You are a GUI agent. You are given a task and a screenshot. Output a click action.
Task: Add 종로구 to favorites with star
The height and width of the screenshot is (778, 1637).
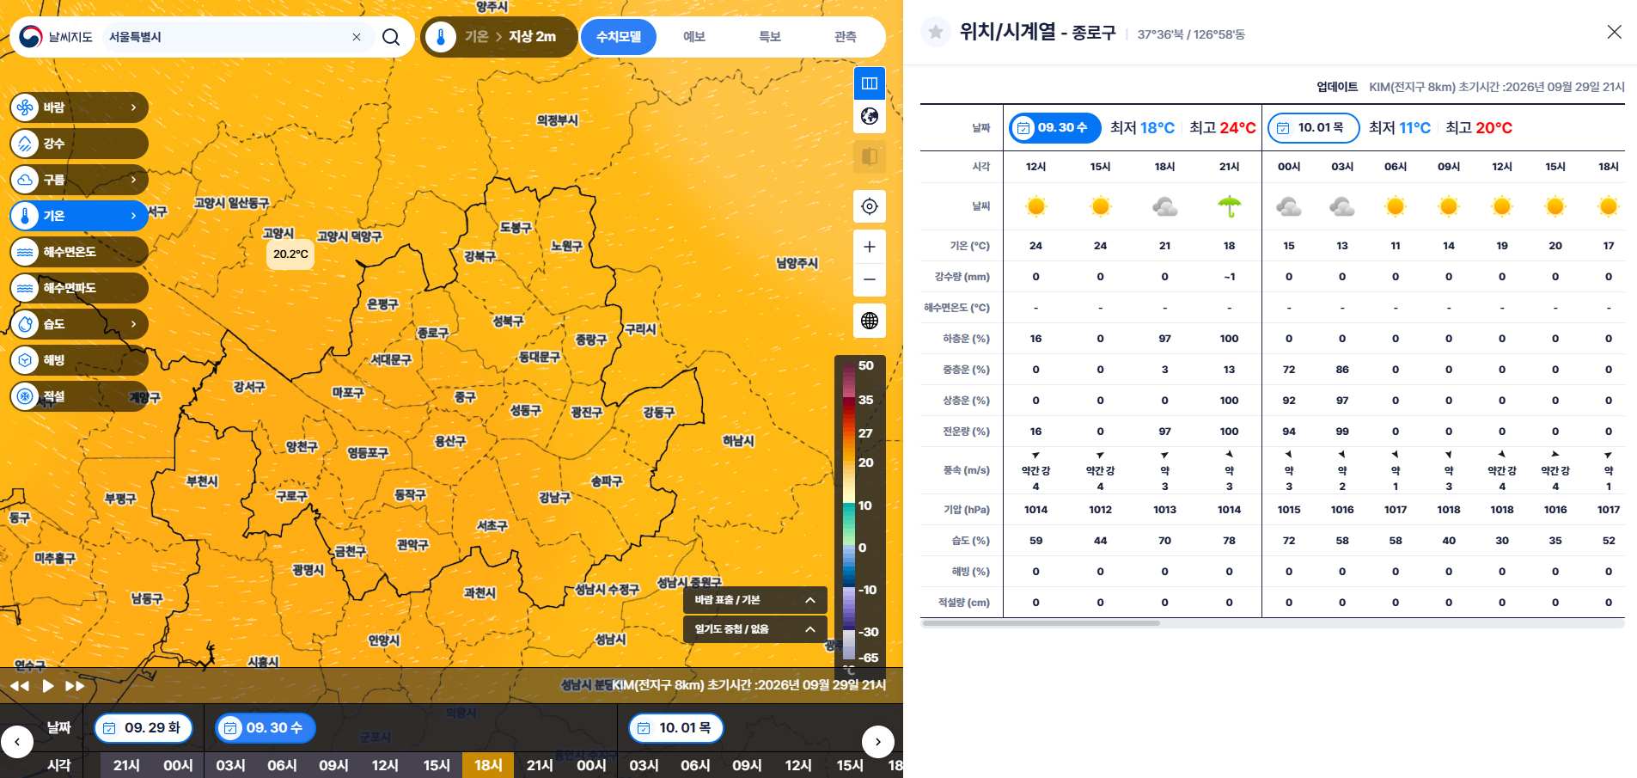pyautogui.click(x=936, y=33)
